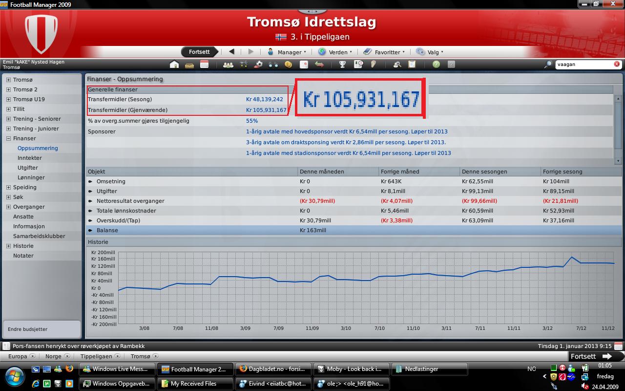The height and width of the screenshot is (391, 625).
Task: Expand the Tromsø 2 tree node
Action: (8, 89)
